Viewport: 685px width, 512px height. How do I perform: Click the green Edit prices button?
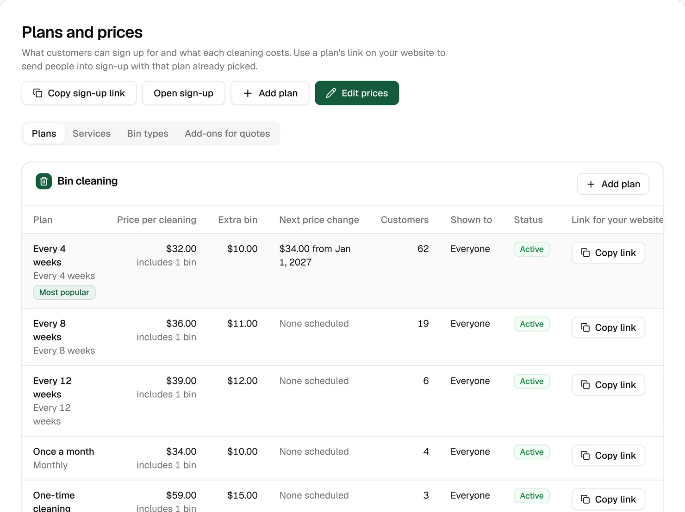pyautogui.click(x=357, y=93)
